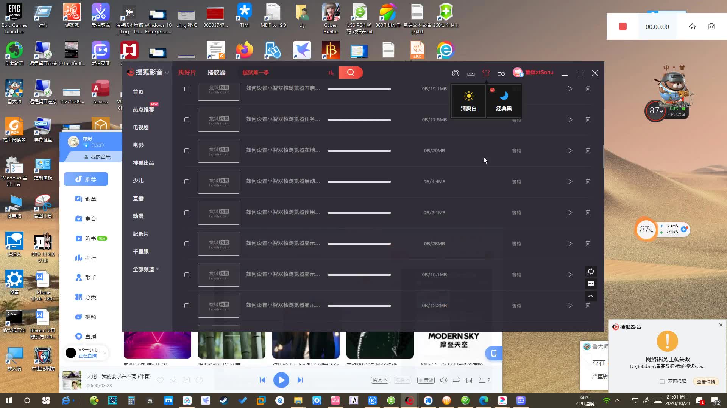This screenshot has width=727, height=408.
Task: Delete the 0B/4.4MB download row
Action: [588, 182]
